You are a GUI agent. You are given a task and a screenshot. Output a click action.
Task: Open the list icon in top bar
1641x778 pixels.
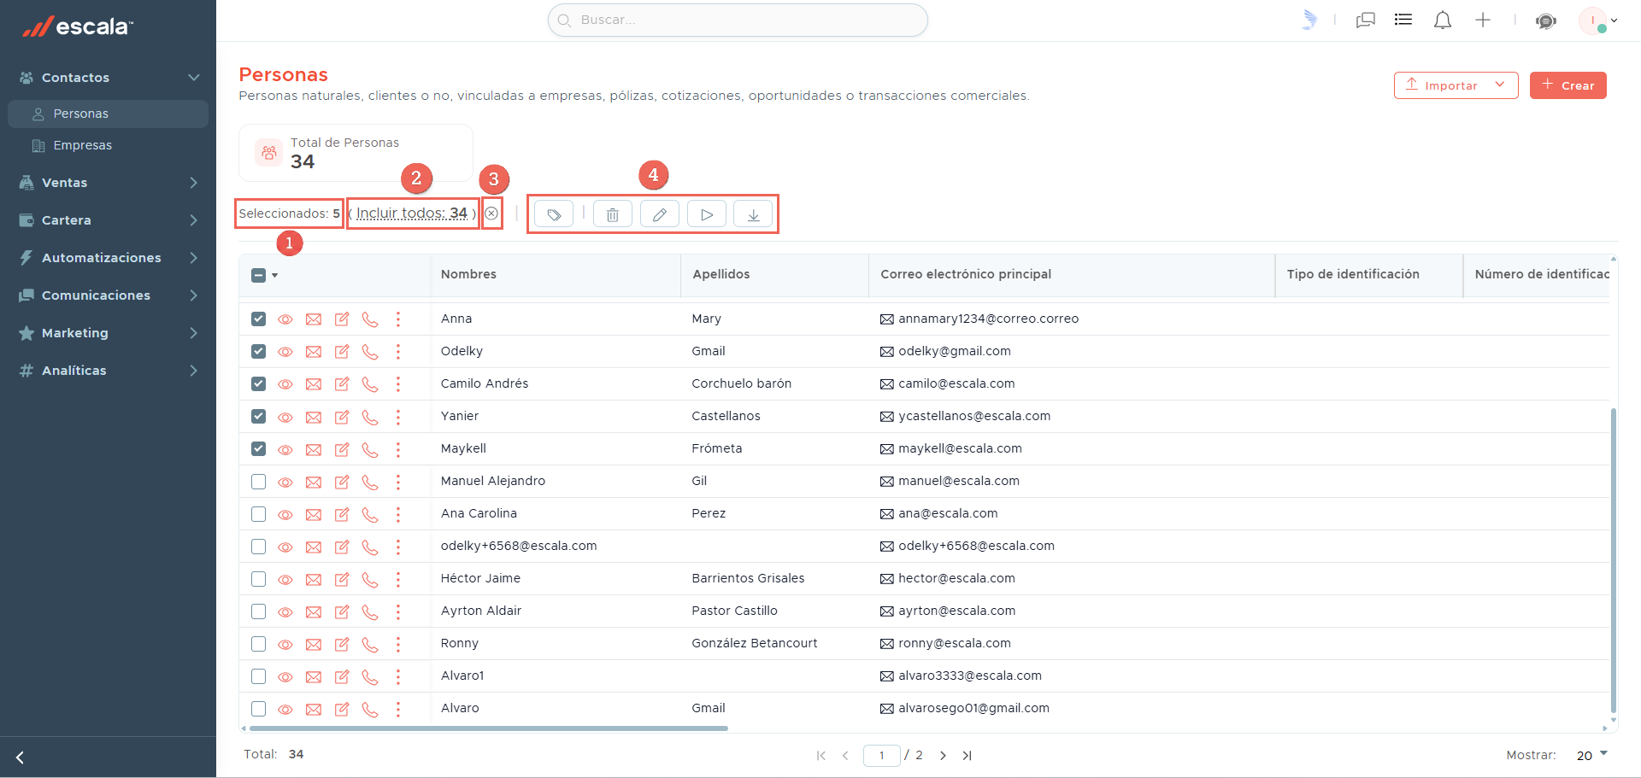click(x=1403, y=19)
